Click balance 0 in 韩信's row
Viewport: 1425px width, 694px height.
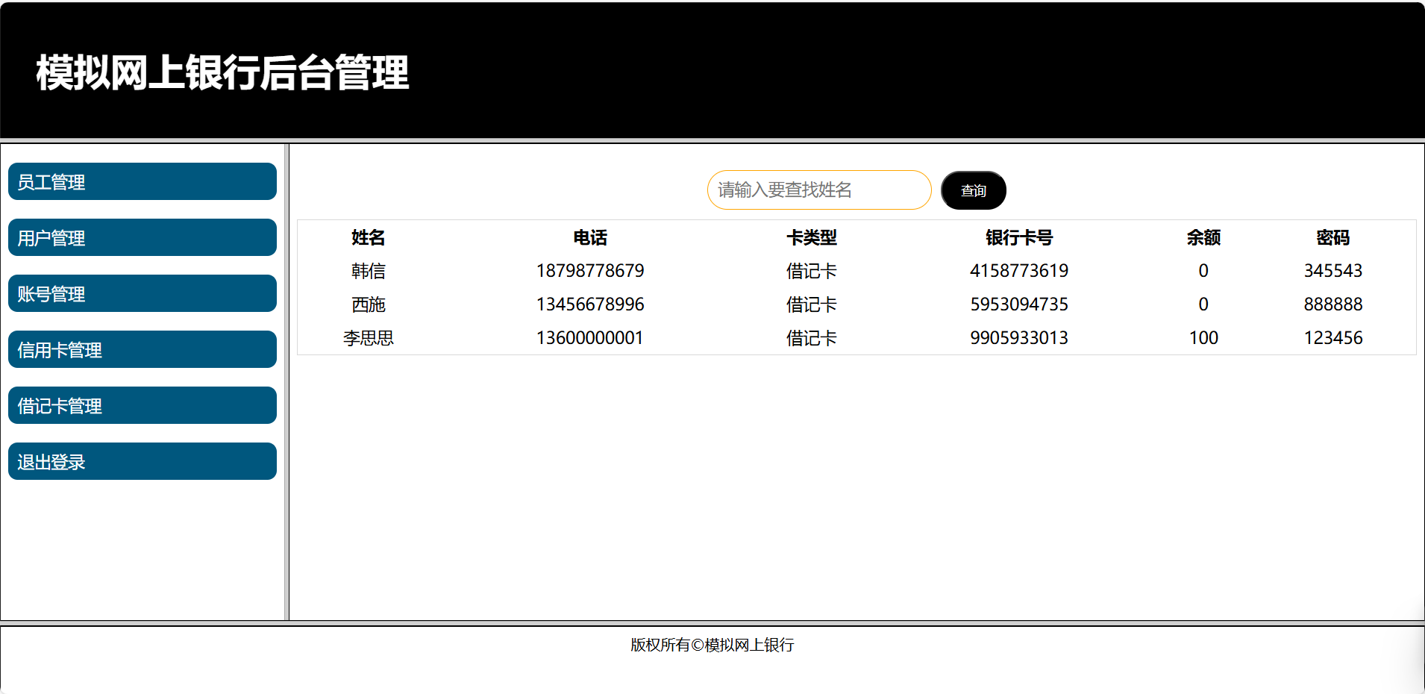[x=1203, y=271]
